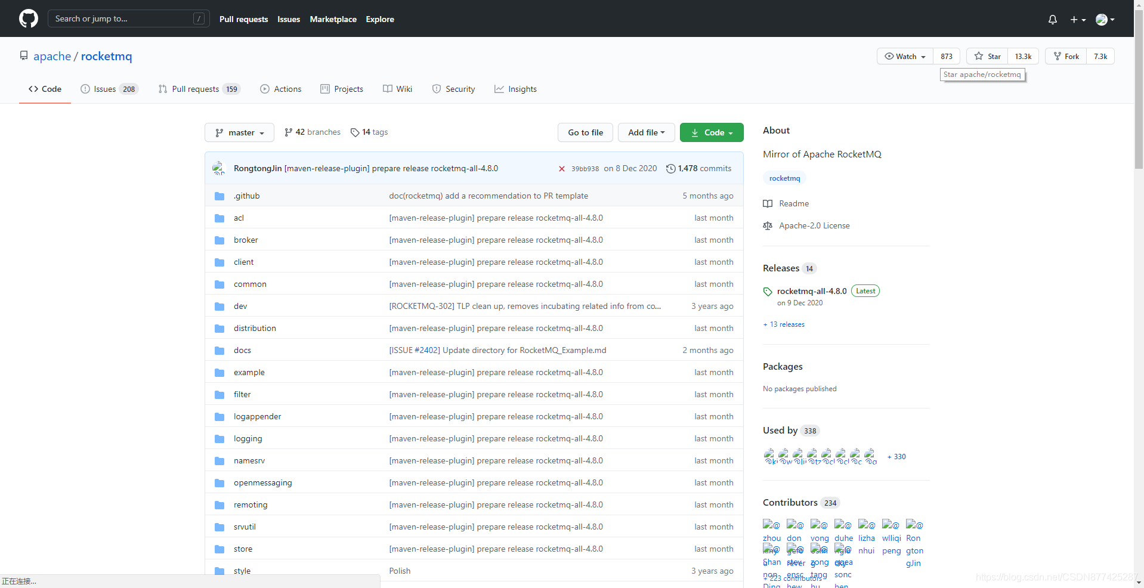Viewport: 1144px width, 588px height.
Task: Switch to the Issues tab
Action: pyautogui.click(x=110, y=89)
